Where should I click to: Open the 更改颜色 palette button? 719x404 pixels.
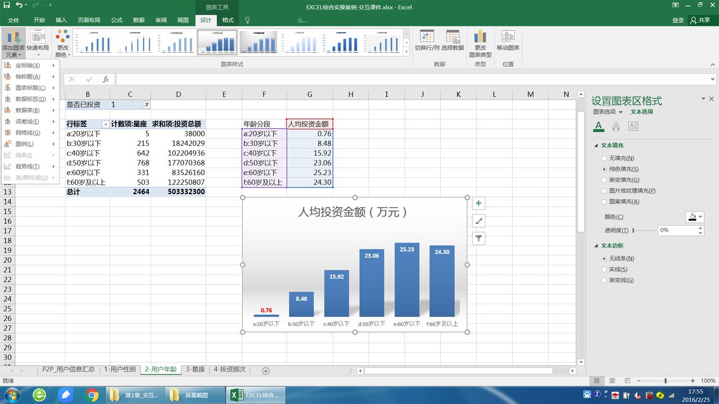point(62,44)
